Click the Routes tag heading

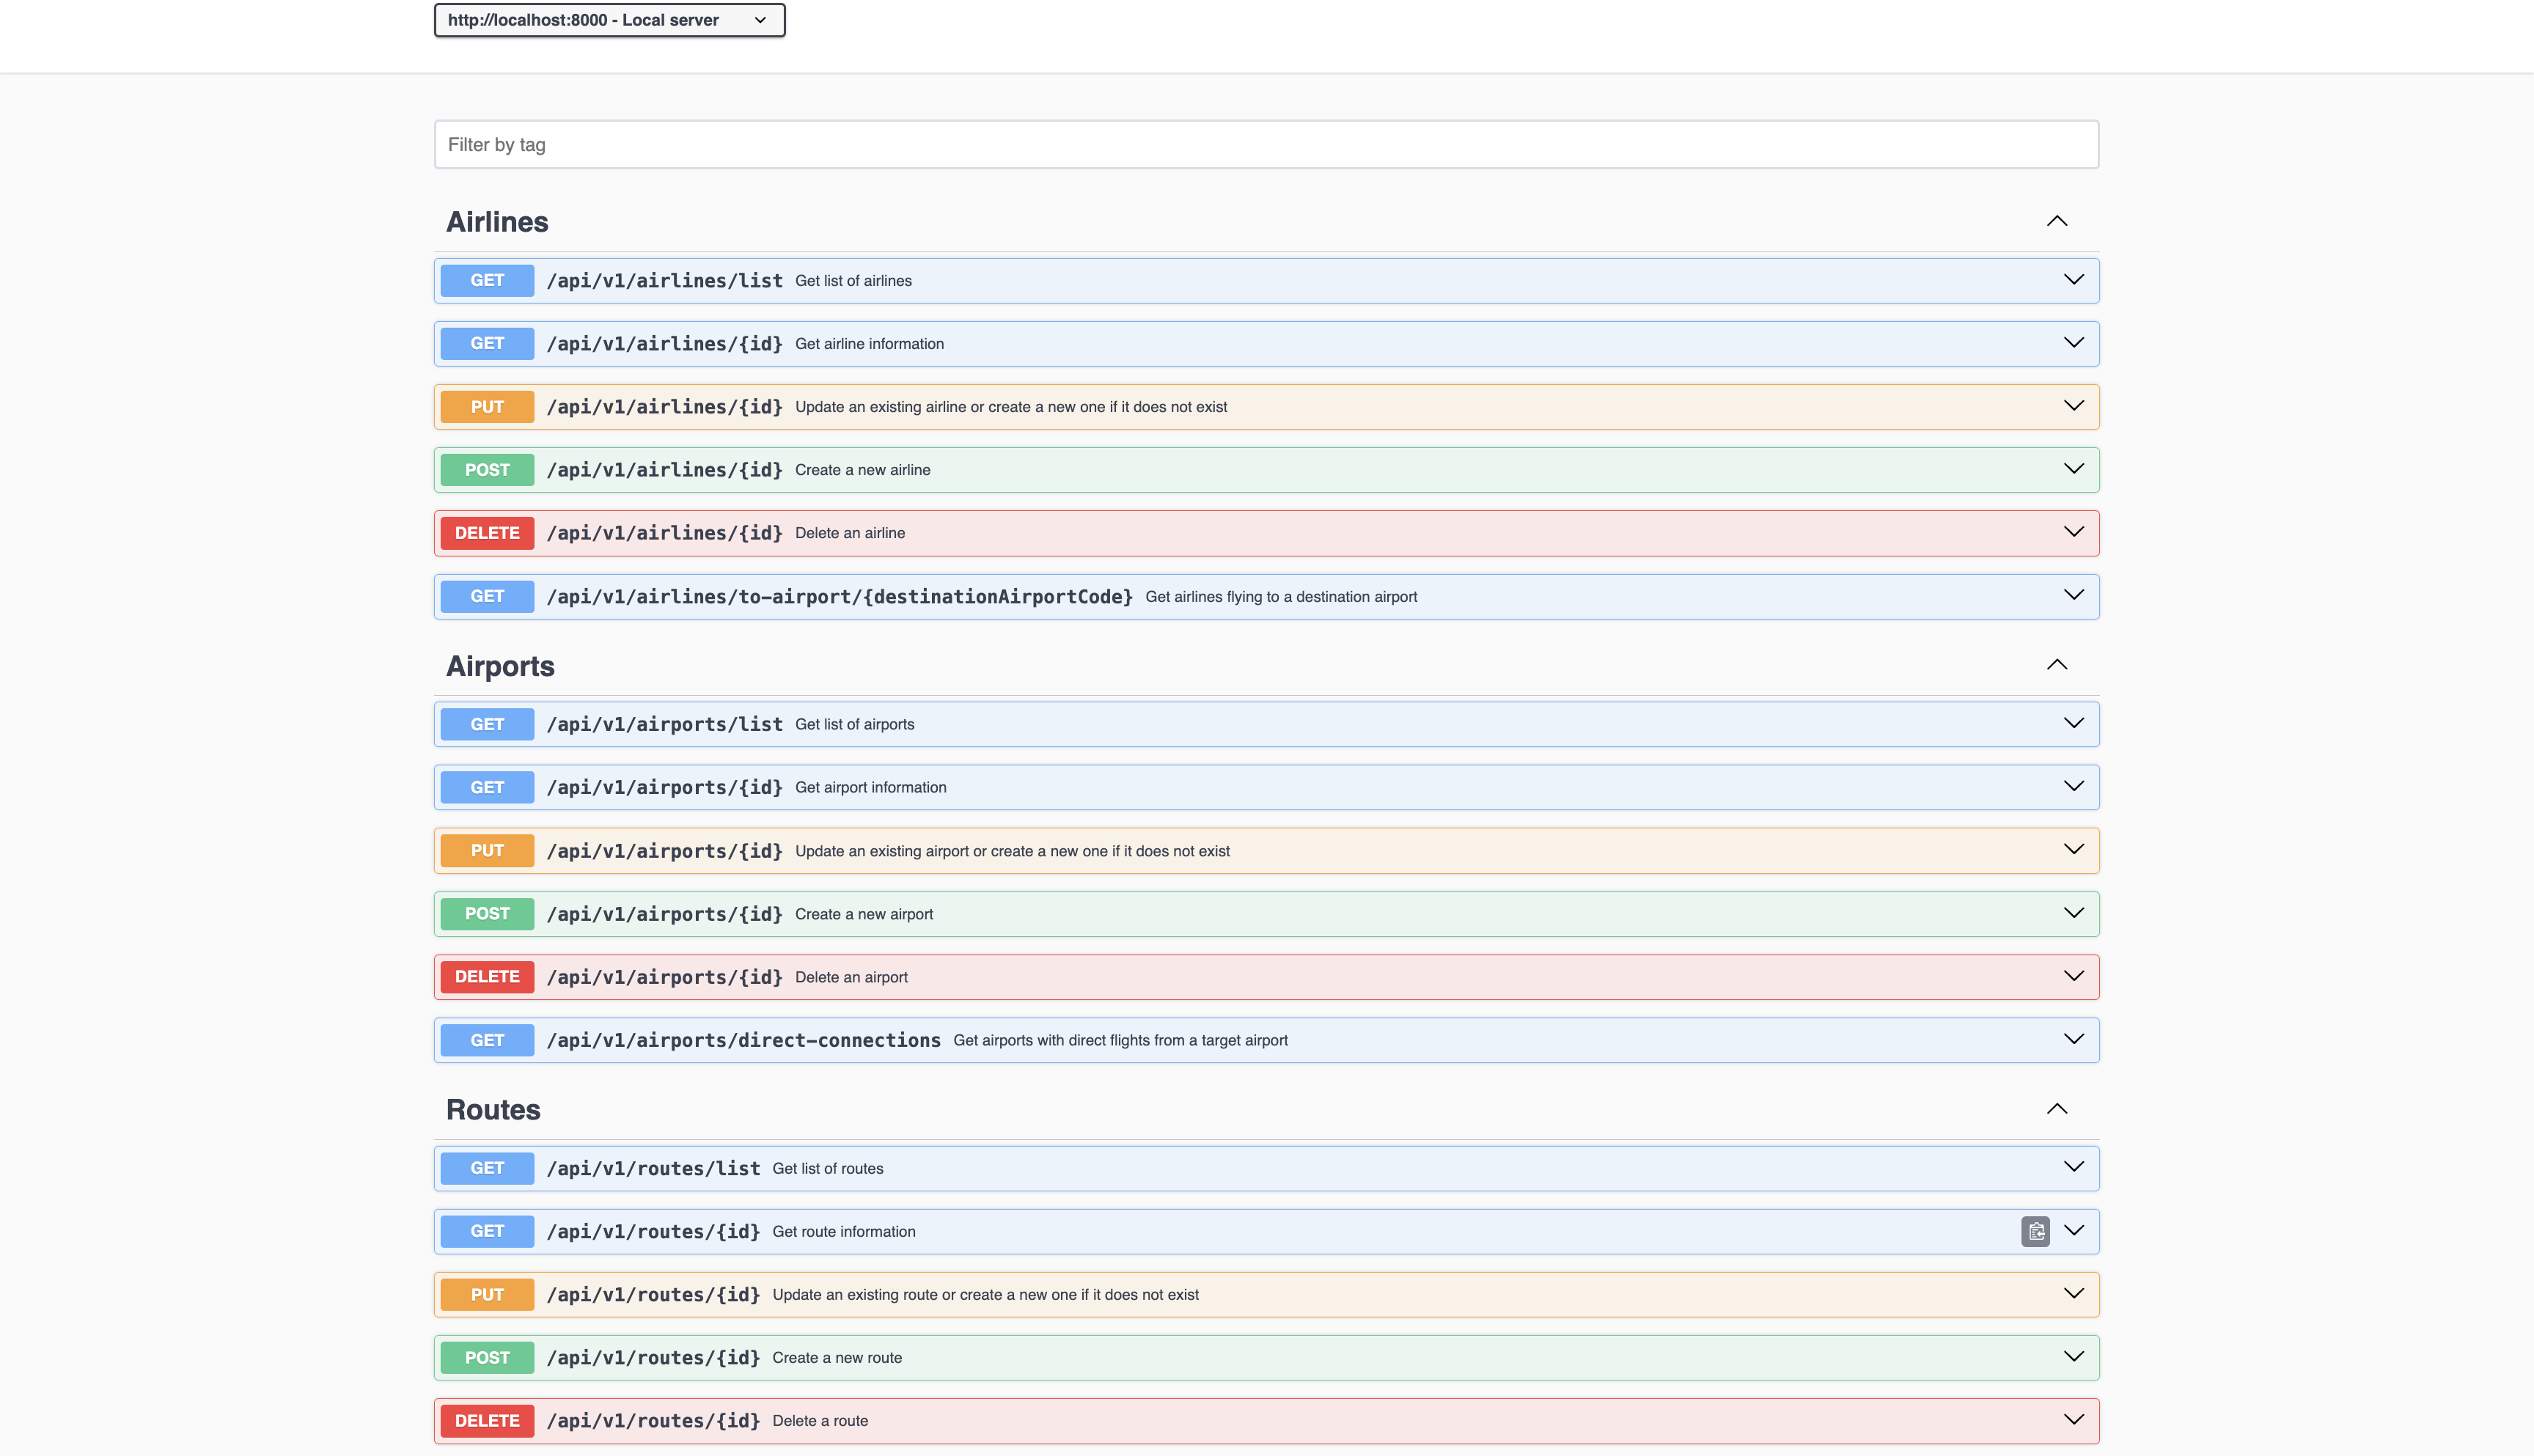click(493, 1110)
